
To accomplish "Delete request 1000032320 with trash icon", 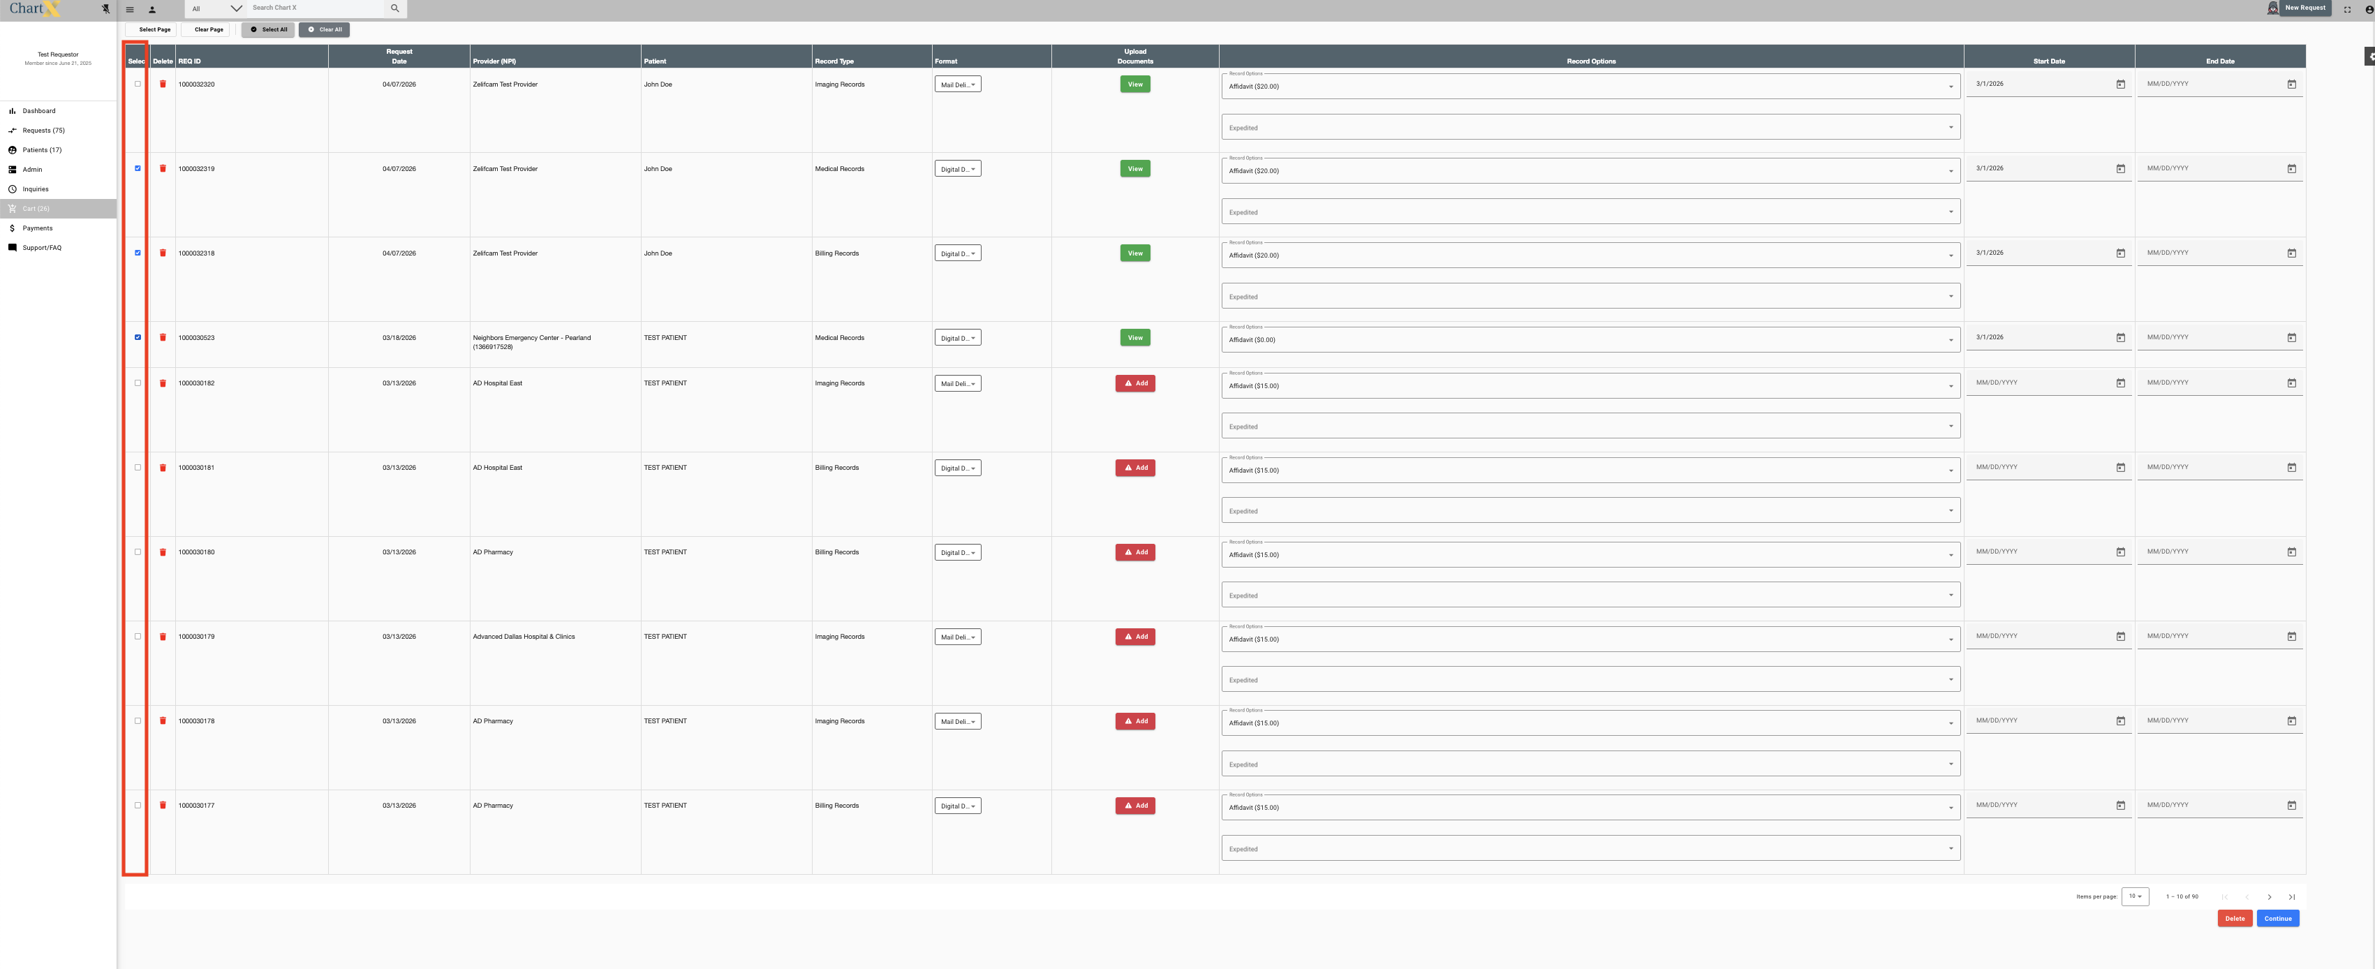I will (163, 84).
